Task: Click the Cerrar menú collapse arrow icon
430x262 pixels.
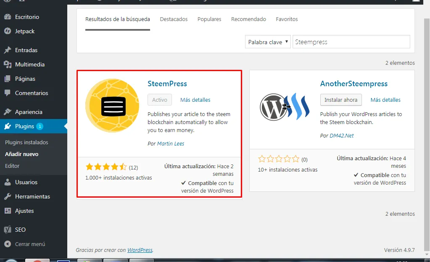Action: click(x=8, y=244)
